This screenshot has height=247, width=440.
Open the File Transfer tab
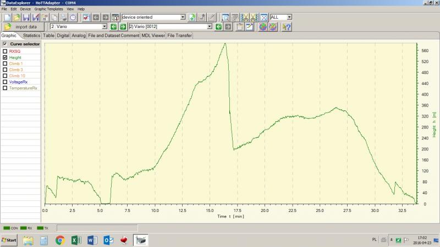click(x=180, y=36)
